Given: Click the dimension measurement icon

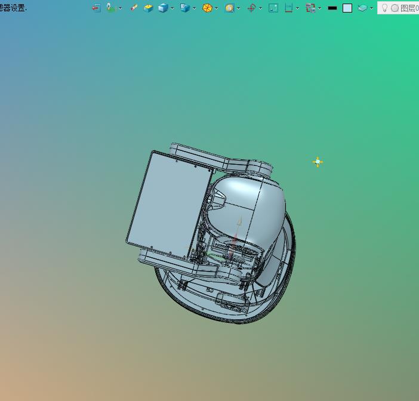Looking at the screenshot, I should click(289, 8).
